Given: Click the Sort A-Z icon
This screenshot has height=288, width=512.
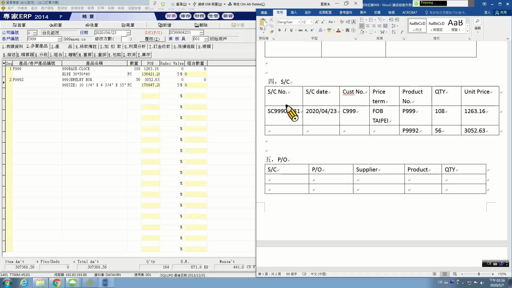Looking at the screenshot, I should click(394, 32).
